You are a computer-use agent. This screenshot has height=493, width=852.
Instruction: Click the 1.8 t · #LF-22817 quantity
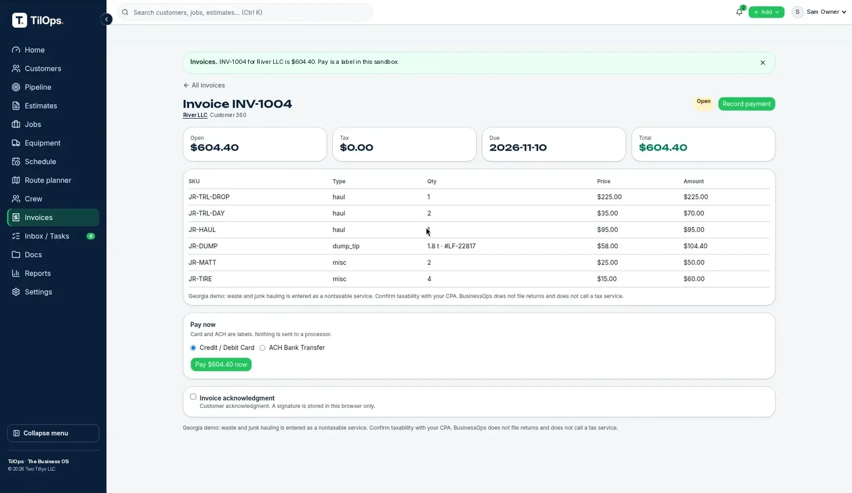[x=452, y=246]
